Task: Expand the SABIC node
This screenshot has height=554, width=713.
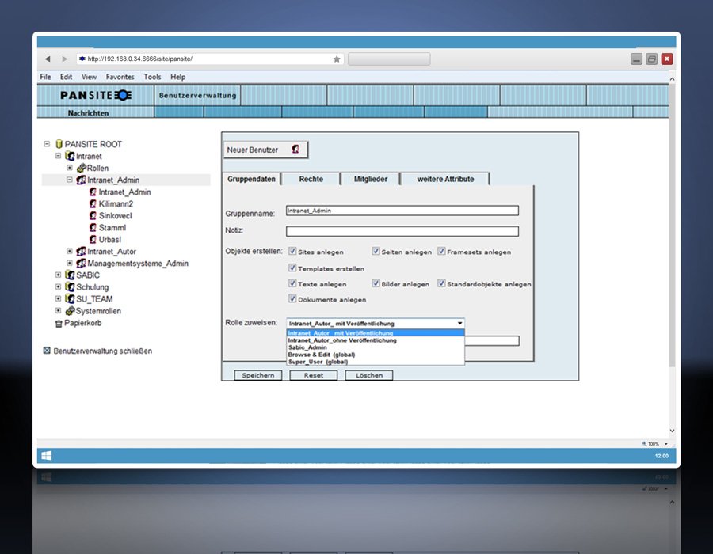Action: (58, 275)
